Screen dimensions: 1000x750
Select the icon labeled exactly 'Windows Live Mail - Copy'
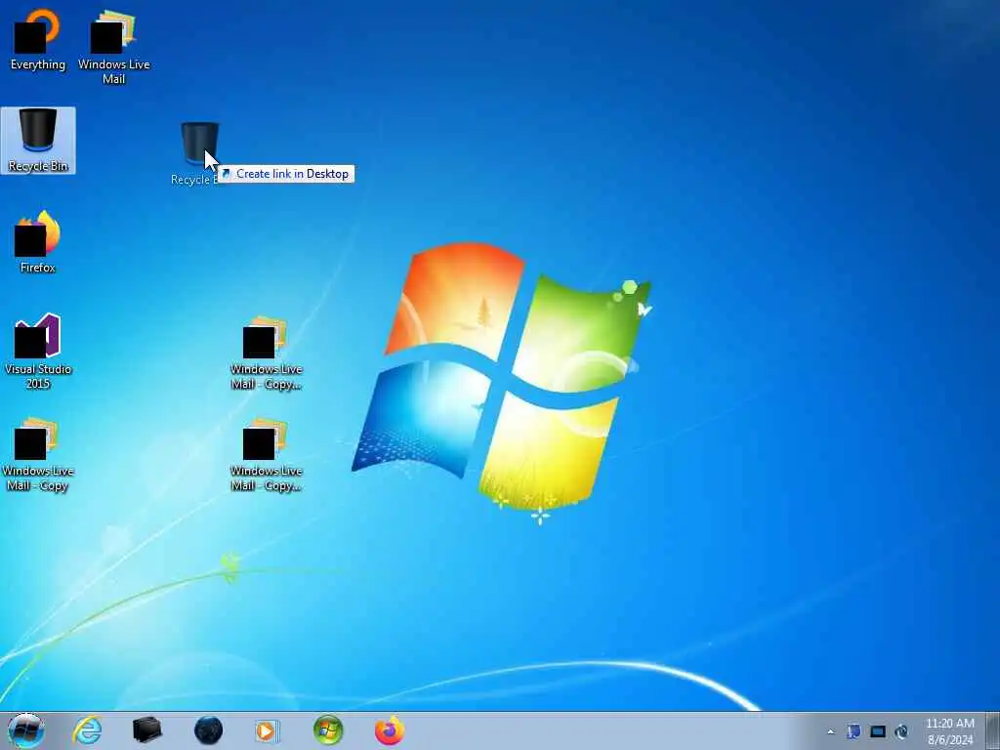(x=38, y=454)
